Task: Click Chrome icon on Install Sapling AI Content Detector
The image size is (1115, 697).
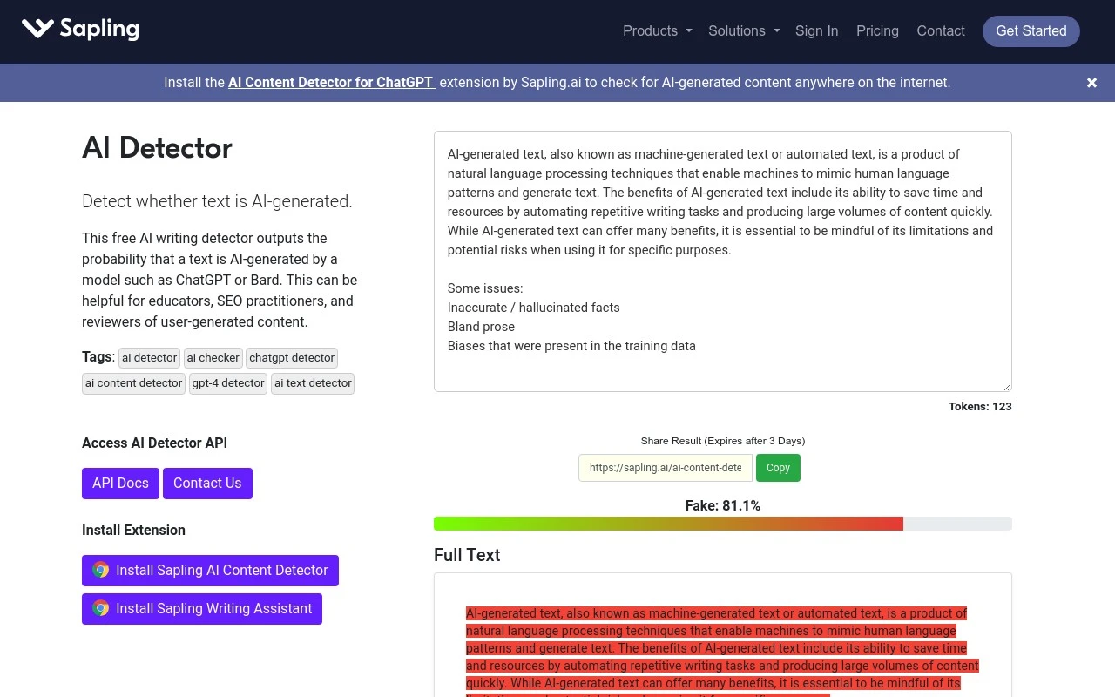Action: pyautogui.click(x=101, y=570)
